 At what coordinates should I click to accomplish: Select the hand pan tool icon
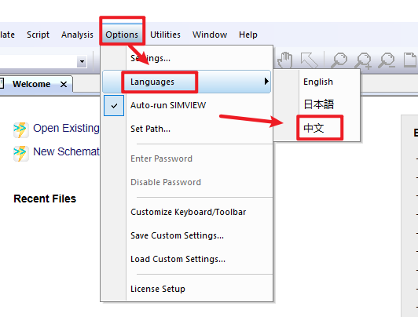pos(285,60)
